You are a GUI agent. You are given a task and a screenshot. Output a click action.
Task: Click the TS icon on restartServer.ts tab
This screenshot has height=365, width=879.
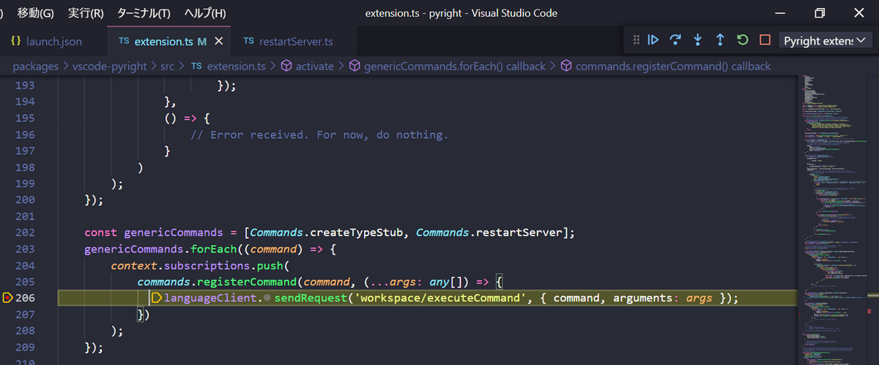coord(248,41)
